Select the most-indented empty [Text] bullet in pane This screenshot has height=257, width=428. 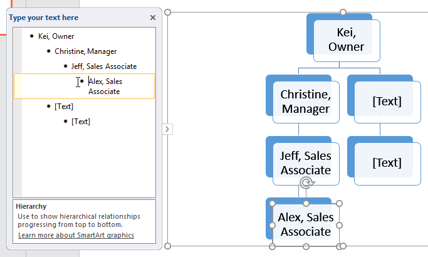81,122
